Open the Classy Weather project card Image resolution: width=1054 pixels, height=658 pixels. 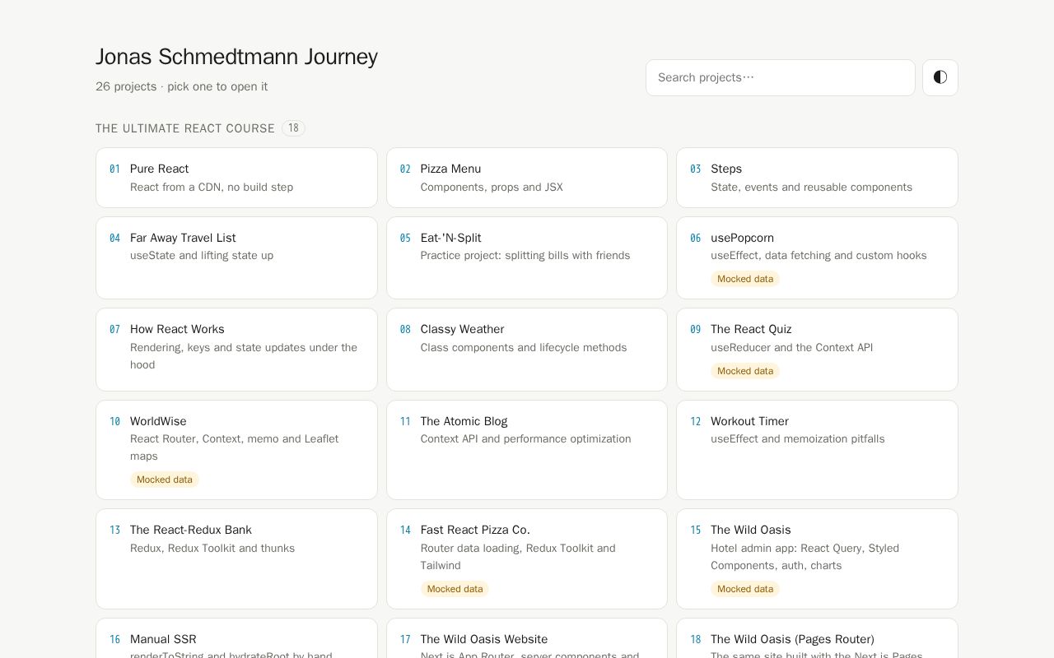(527, 350)
